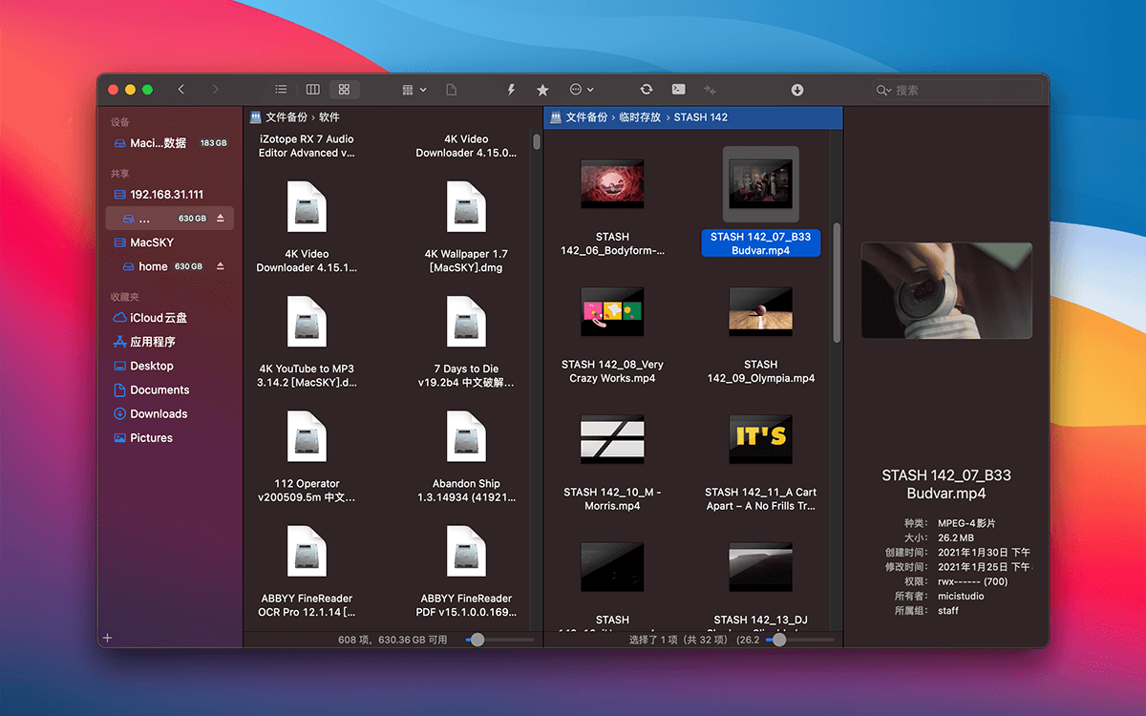Click the preview image in info panel

tap(946, 290)
